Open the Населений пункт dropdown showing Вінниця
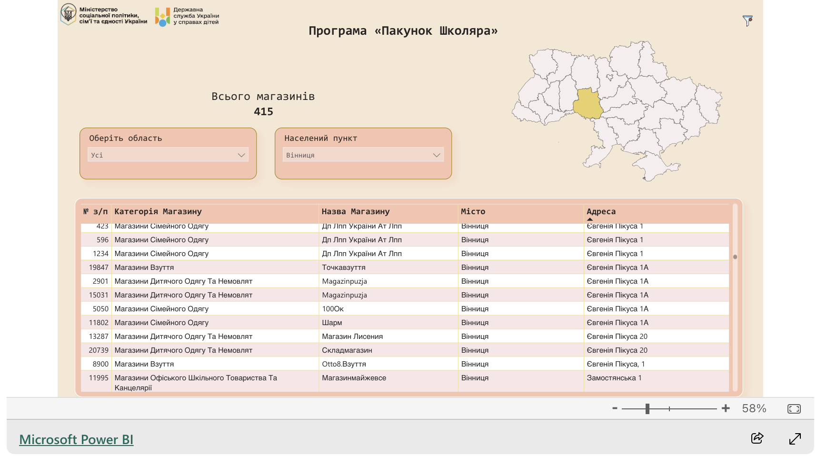Image resolution: width=817 pixels, height=456 pixels. [363, 155]
